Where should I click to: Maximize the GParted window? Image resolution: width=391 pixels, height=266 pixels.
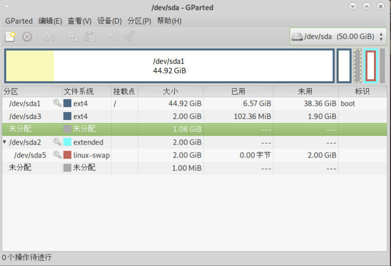366,6
